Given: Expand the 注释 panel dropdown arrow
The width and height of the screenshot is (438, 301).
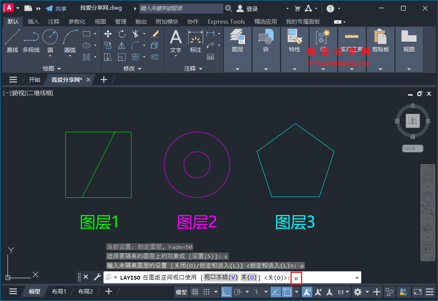Looking at the screenshot, I should click(x=201, y=69).
